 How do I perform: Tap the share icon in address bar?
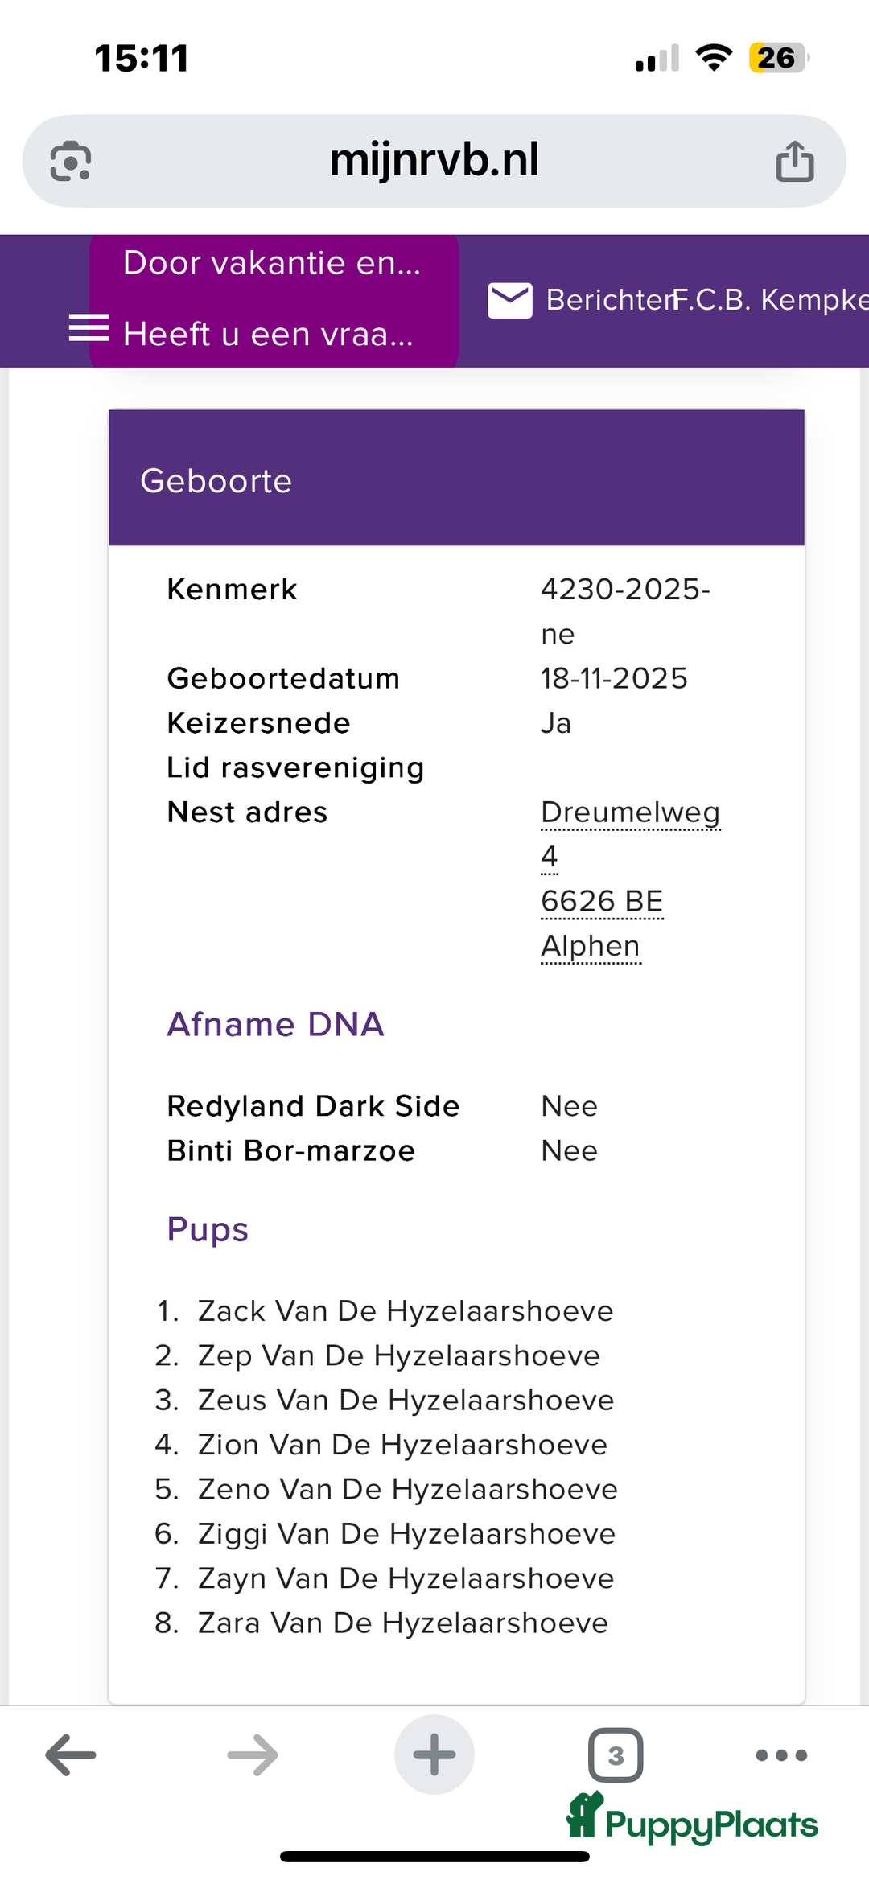tap(794, 161)
